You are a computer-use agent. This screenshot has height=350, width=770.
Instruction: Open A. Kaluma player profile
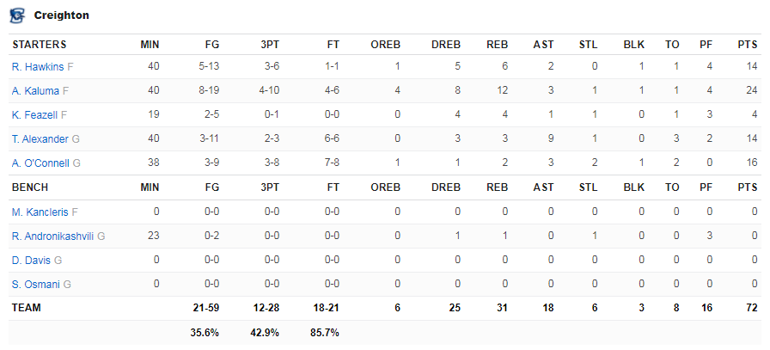[x=35, y=91]
